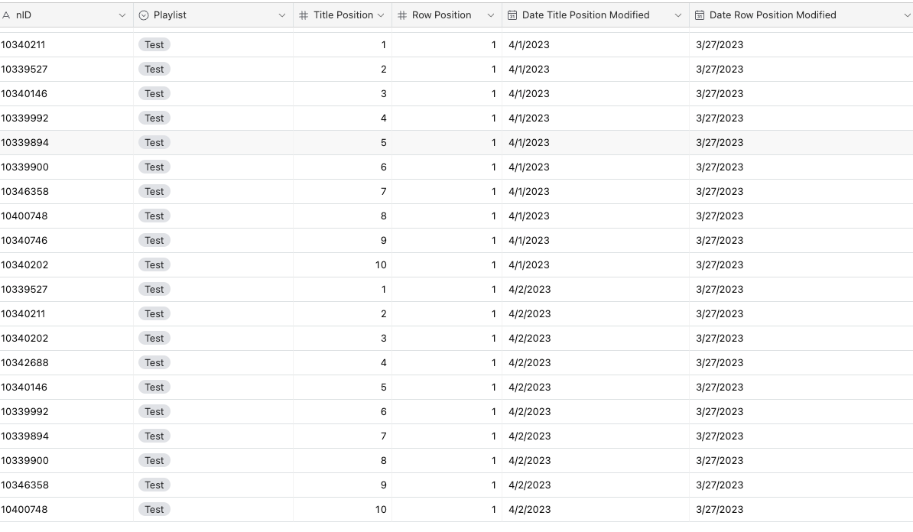
Task: Click nID 10400748 in the last row
Action: 24,509
